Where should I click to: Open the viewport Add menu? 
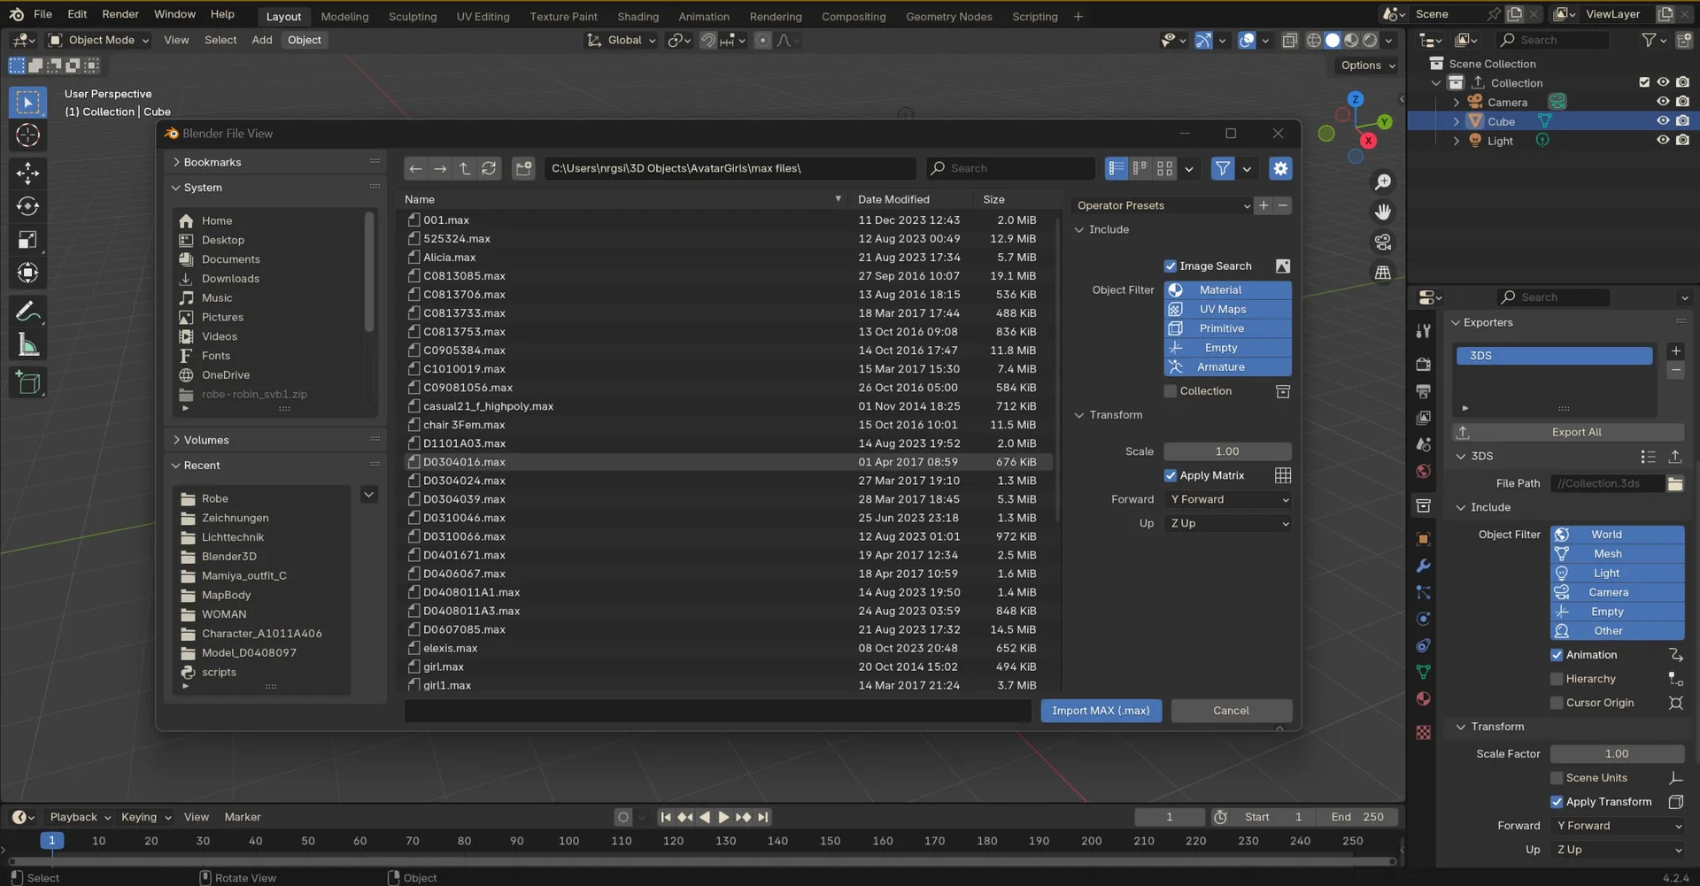[x=261, y=40]
